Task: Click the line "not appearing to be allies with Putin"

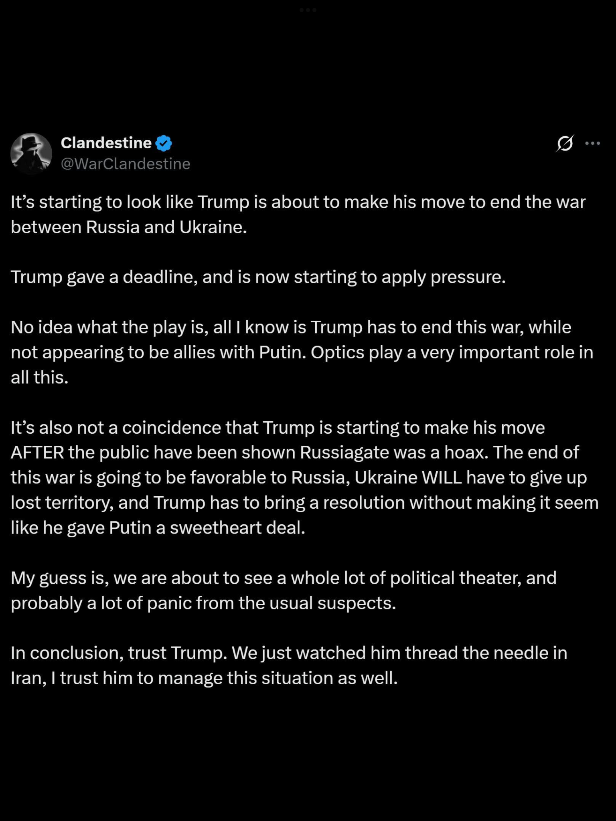Action: click(302, 352)
